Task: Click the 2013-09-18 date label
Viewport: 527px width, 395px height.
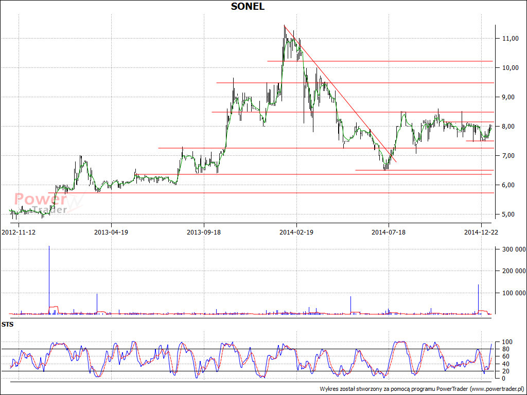Action: [204, 232]
